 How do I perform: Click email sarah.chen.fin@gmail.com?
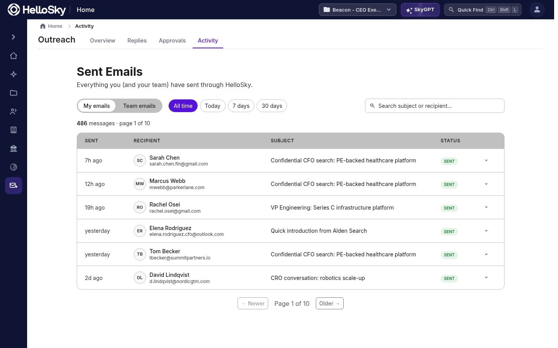(179, 164)
